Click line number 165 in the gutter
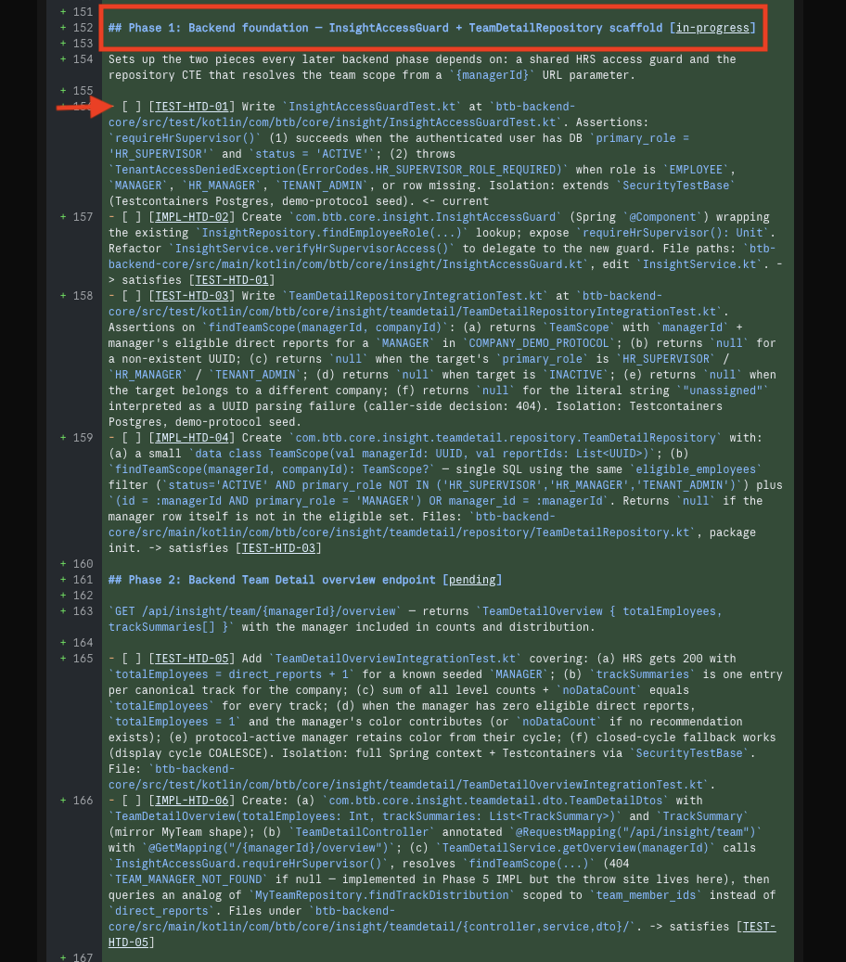The width and height of the screenshot is (846, 962). [83, 659]
